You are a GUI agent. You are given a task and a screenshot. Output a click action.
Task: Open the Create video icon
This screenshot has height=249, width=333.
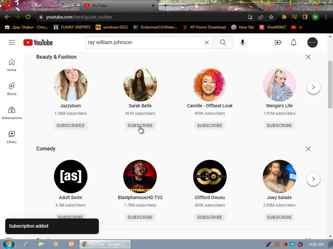[x=278, y=42]
